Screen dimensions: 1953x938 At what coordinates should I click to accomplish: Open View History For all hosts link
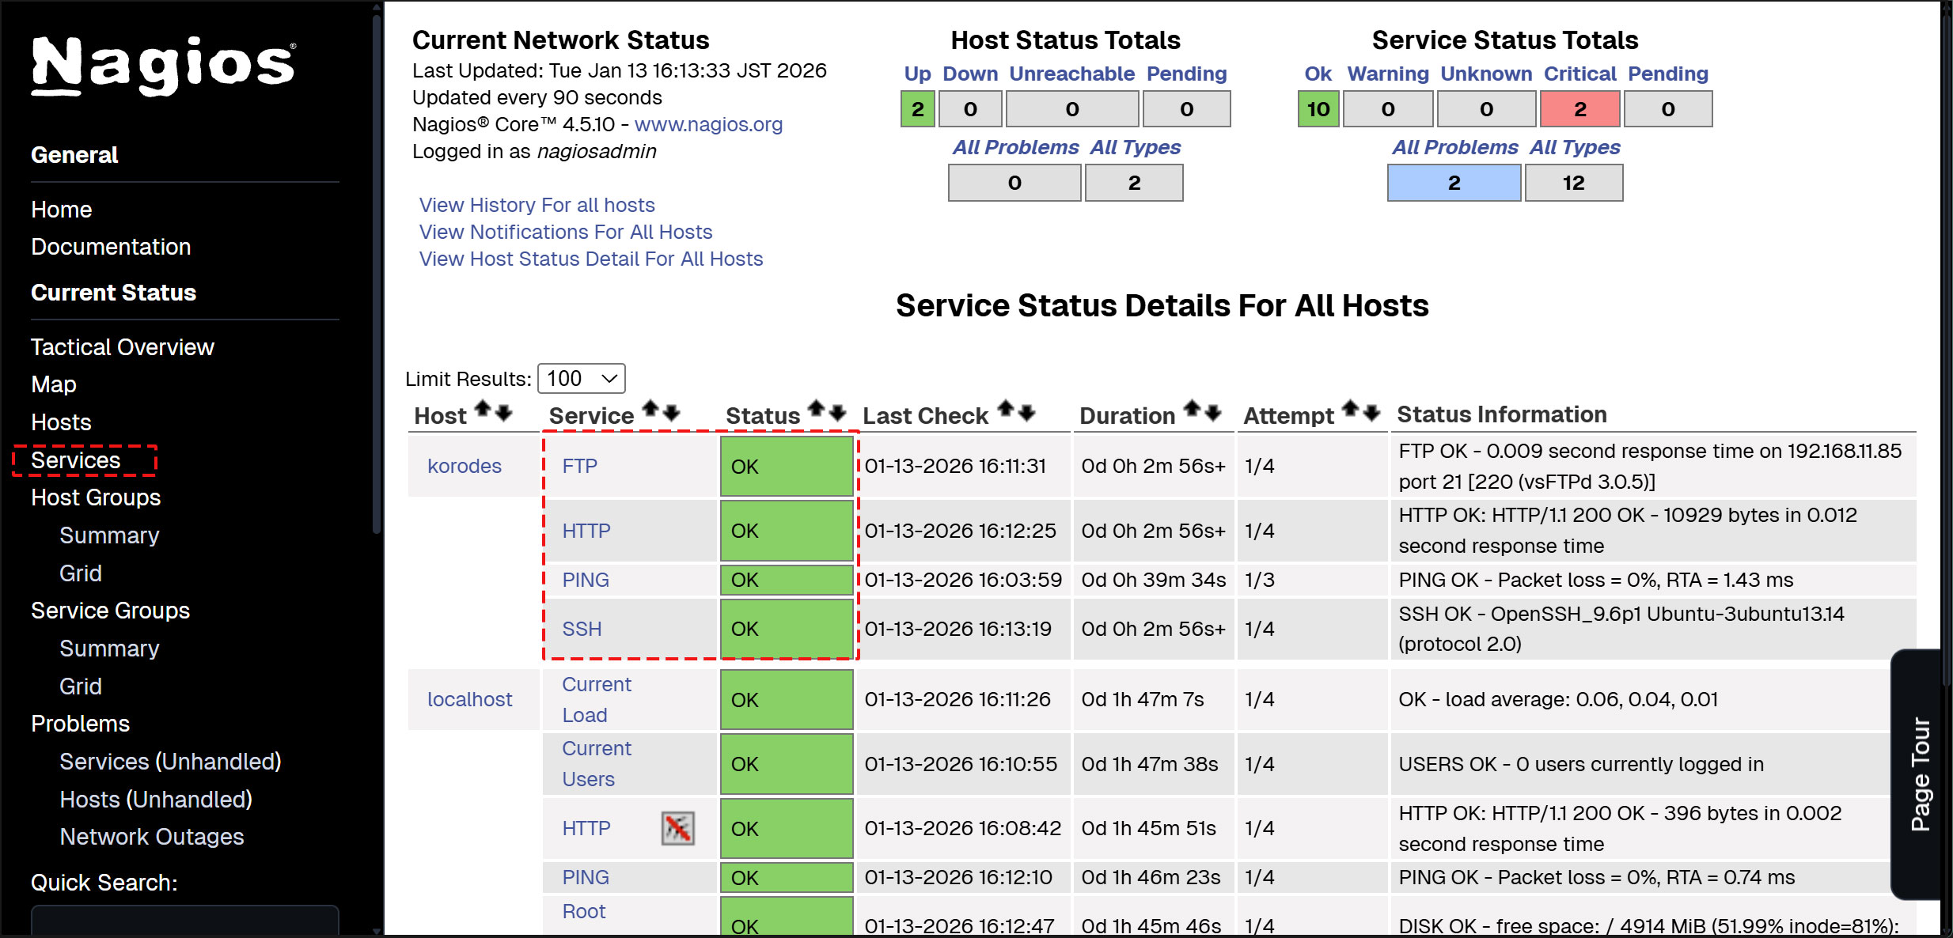coord(537,205)
